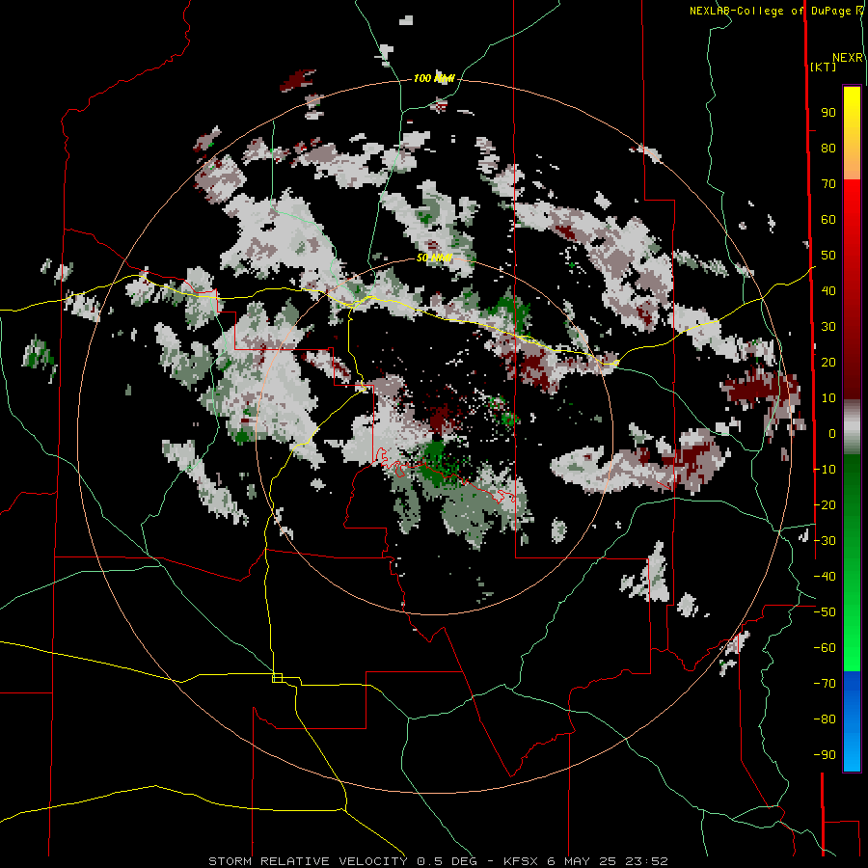868x868 pixels.
Task: Click the NEXLAB-College of DuPage title text
Action: point(770,11)
